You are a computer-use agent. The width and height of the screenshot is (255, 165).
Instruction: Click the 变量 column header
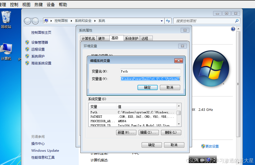tap(103, 107)
